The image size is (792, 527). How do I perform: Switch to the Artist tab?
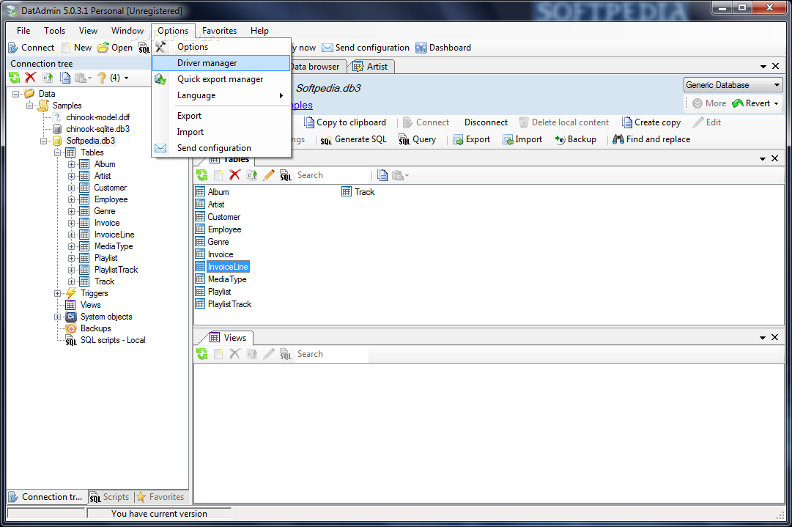click(371, 67)
